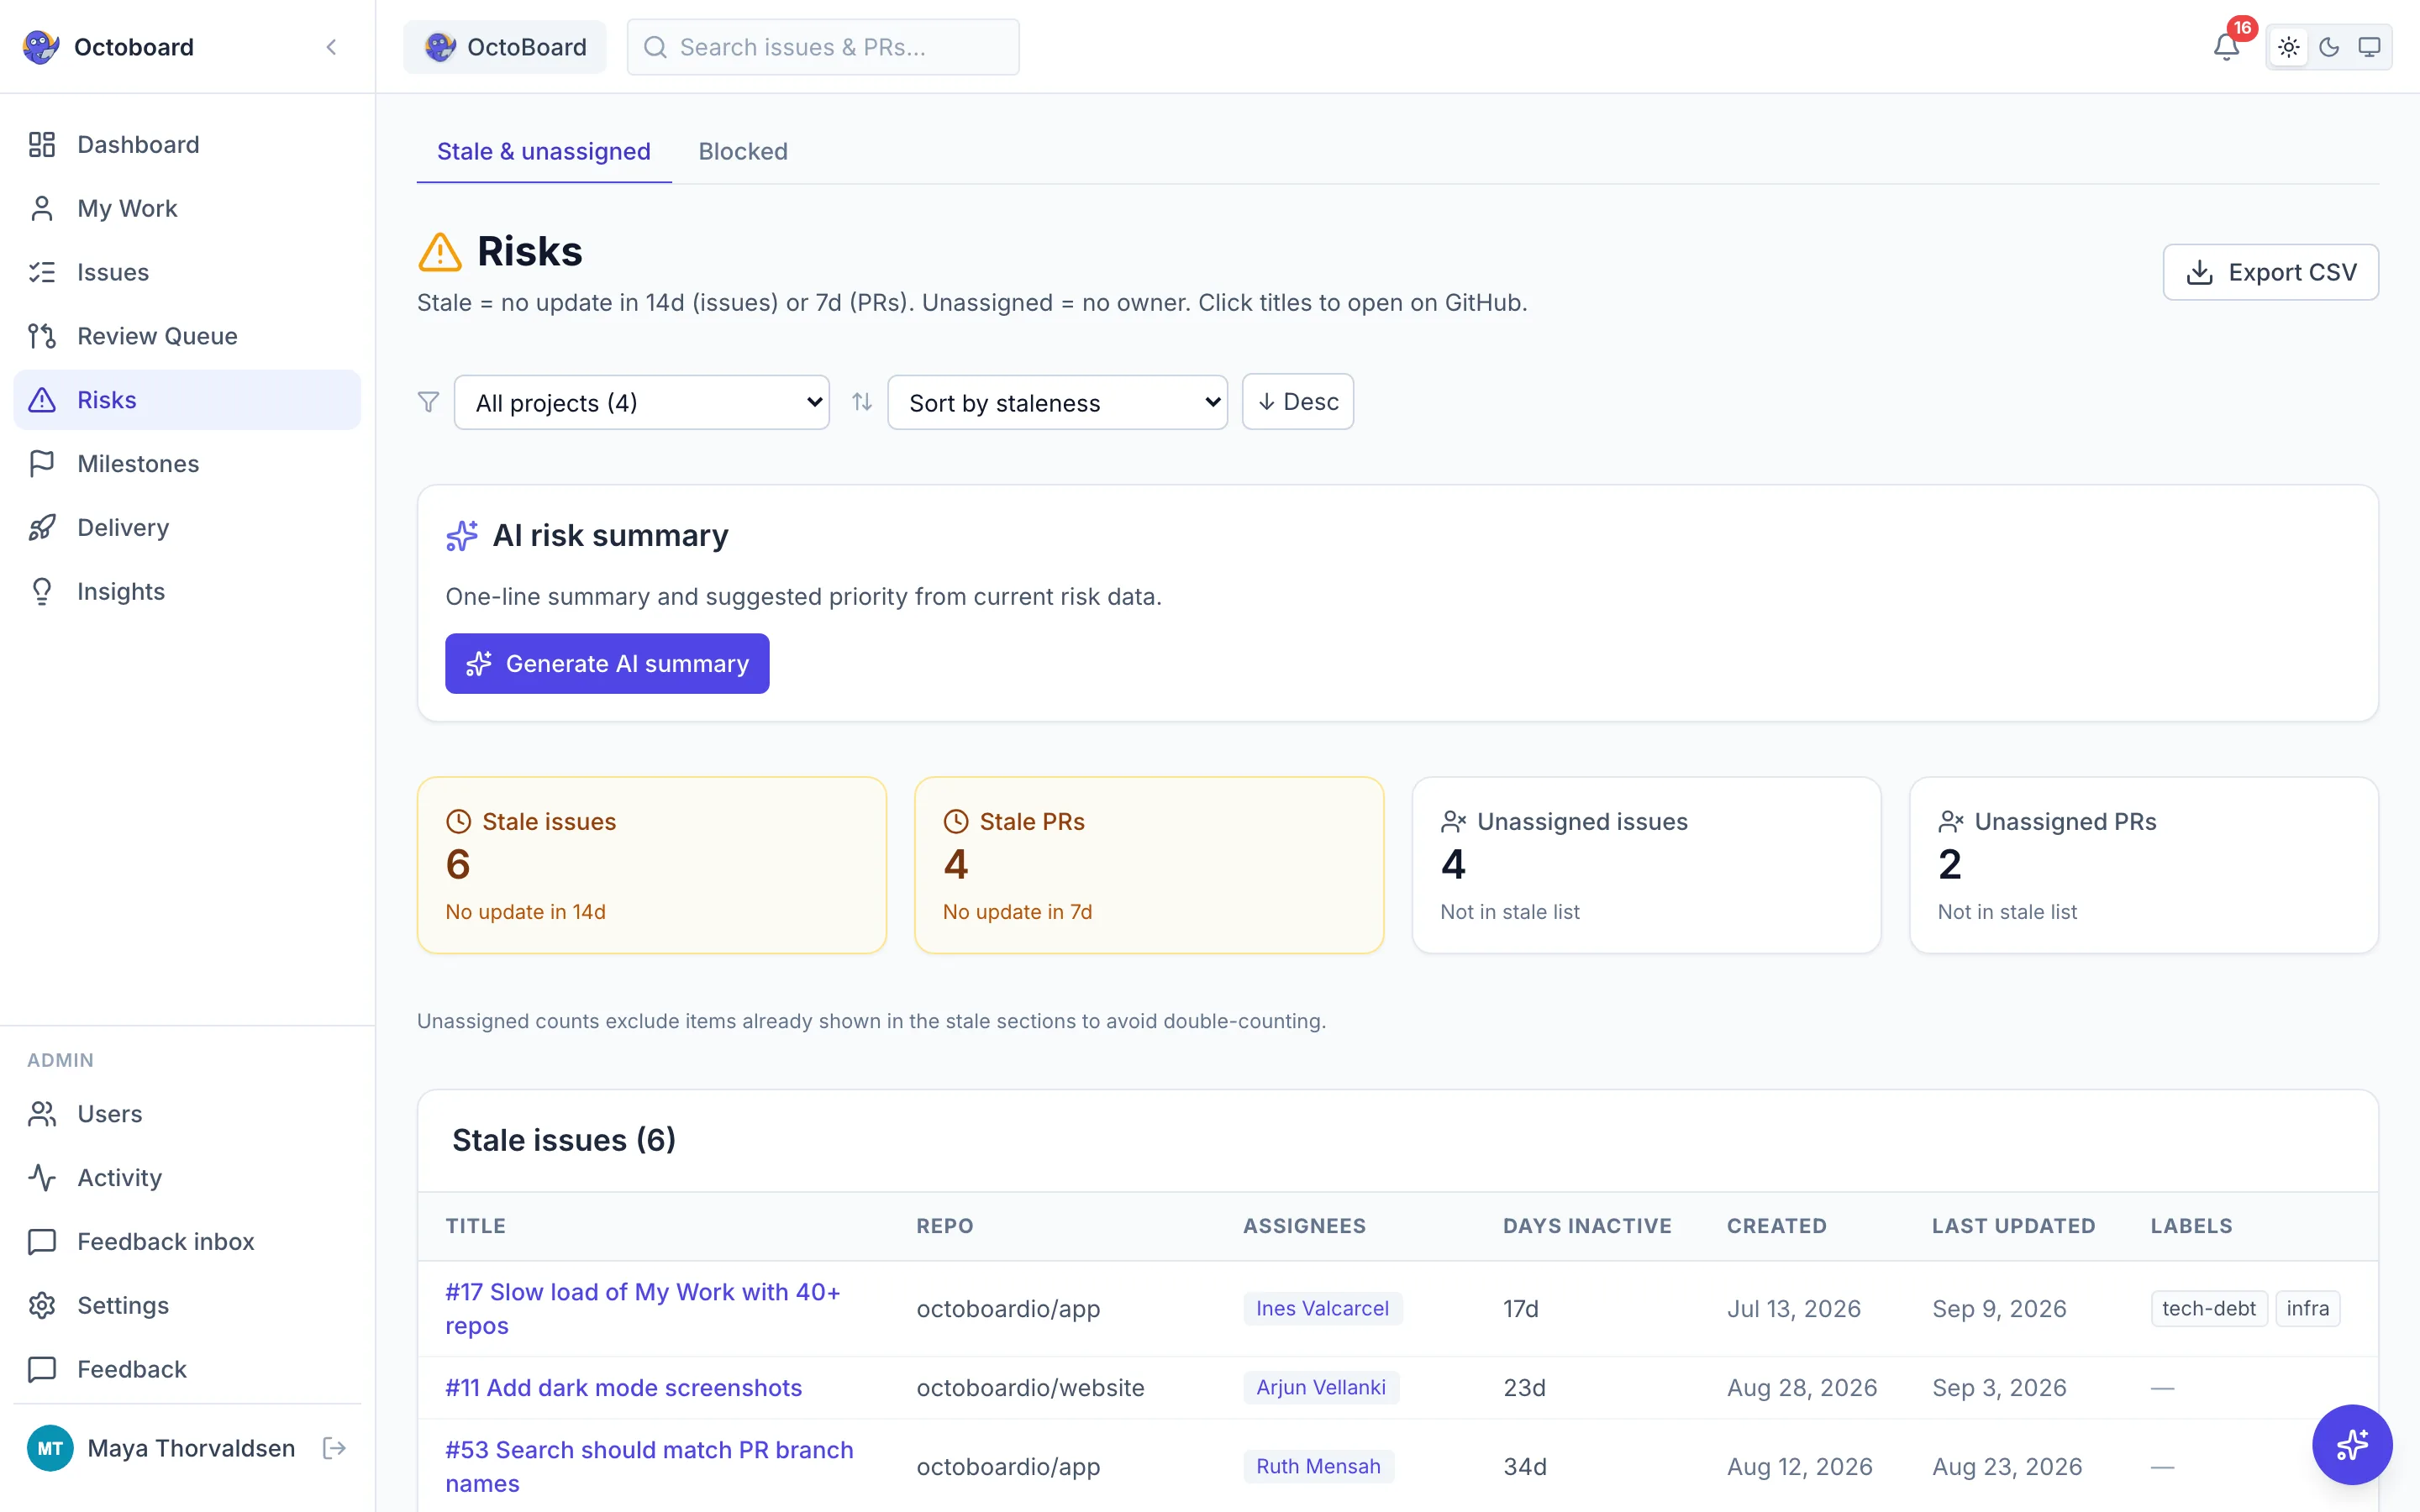Click the tech-debt label
The height and width of the screenshot is (1512, 2420).
tap(2209, 1308)
